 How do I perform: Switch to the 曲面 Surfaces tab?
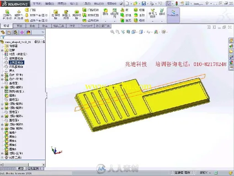tap(32, 26)
